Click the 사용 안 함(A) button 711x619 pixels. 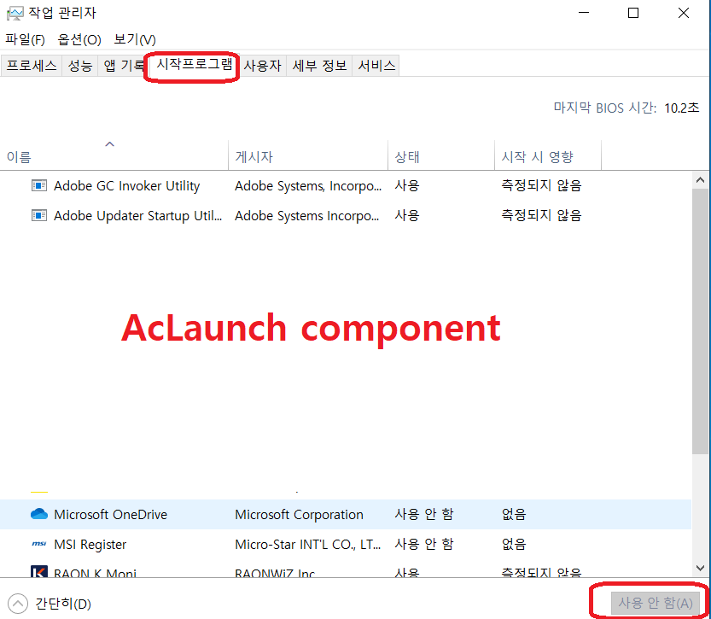click(x=655, y=603)
